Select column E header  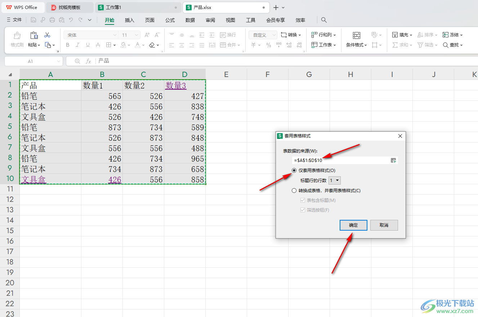coord(226,74)
